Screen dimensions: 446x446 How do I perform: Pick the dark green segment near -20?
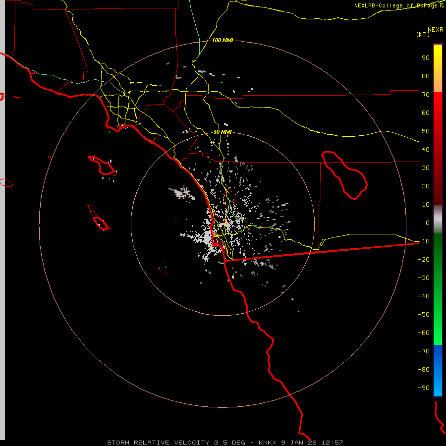point(438,256)
